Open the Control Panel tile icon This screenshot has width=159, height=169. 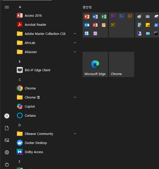coord(148,33)
